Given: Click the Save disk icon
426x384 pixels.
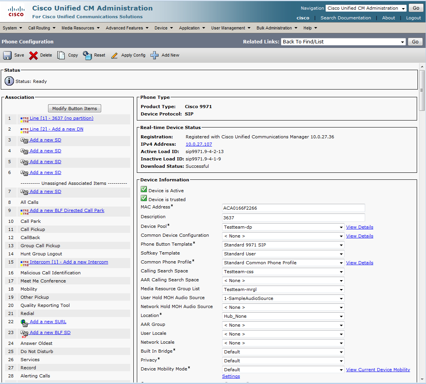Looking at the screenshot, I should pyautogui.click(x=7, y=55).
